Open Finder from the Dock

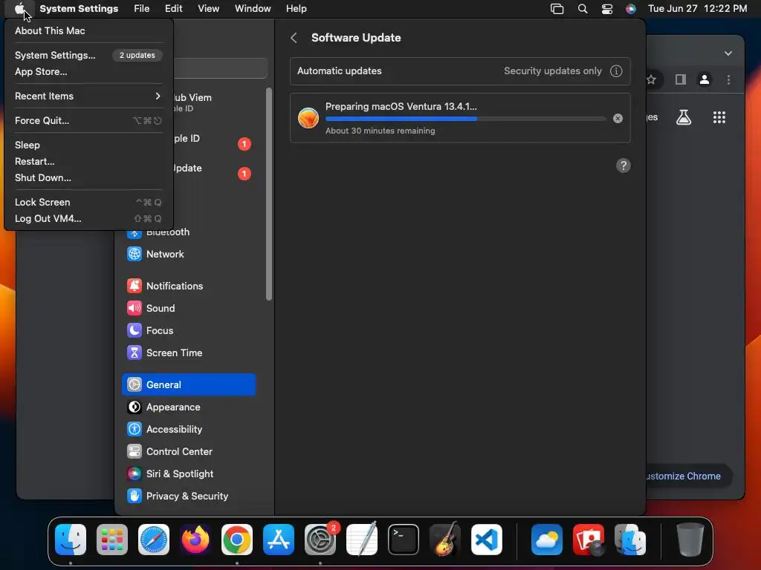tap(71, 540)
